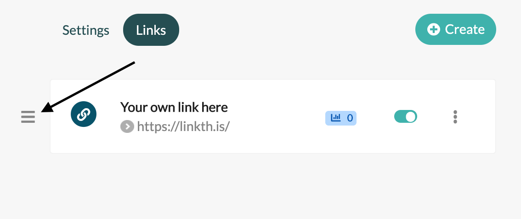The image size is (521, 219).
Task: Switch to the Settings tab
Action: 86,30
